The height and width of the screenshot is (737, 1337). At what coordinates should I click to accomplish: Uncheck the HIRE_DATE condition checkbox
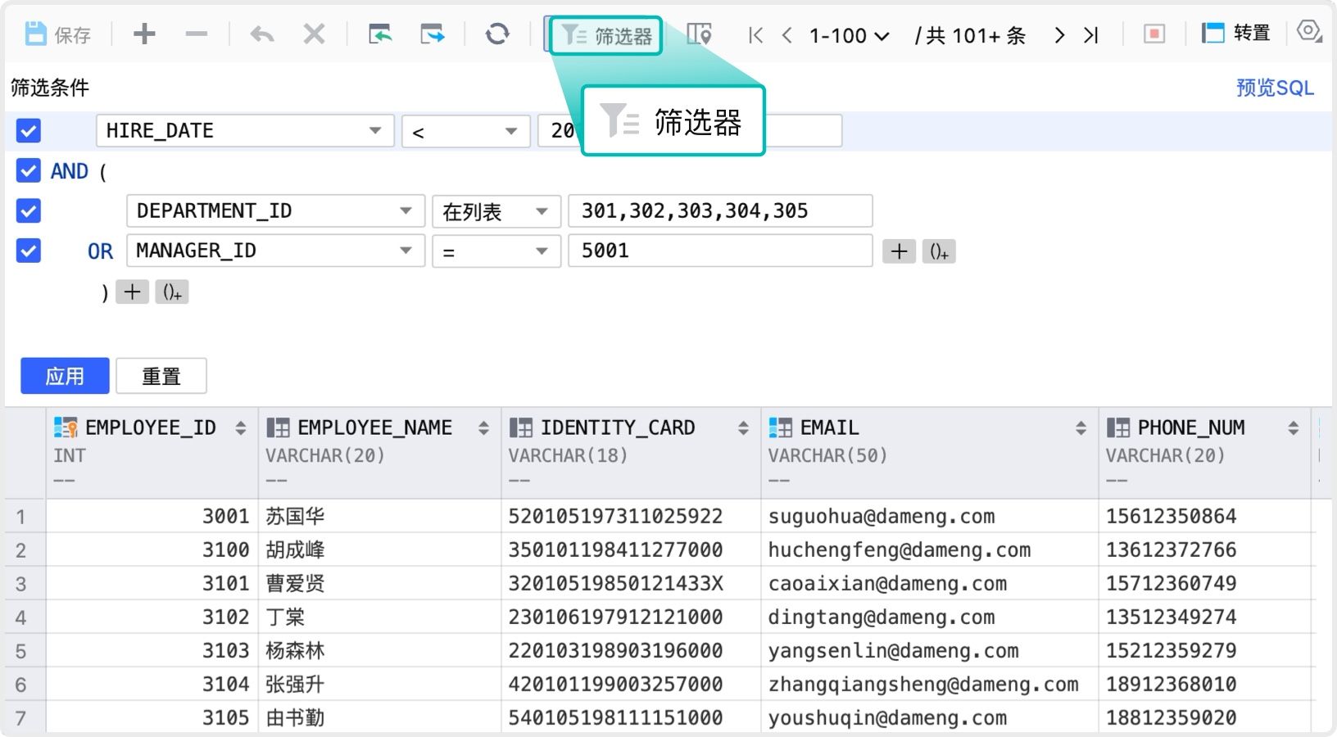click(29, 131)
